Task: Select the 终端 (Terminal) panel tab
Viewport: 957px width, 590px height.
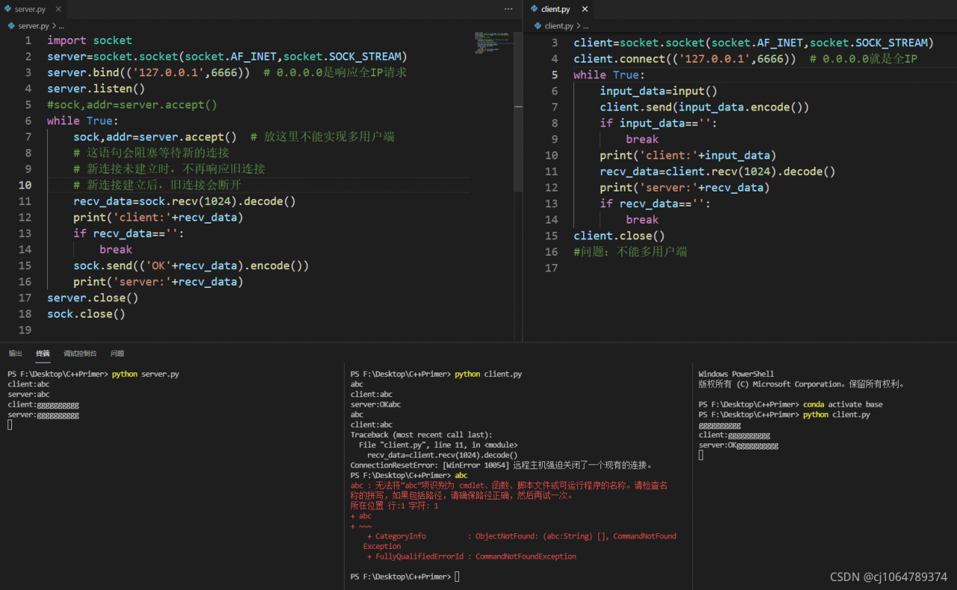Action: (x=43, y=353)
